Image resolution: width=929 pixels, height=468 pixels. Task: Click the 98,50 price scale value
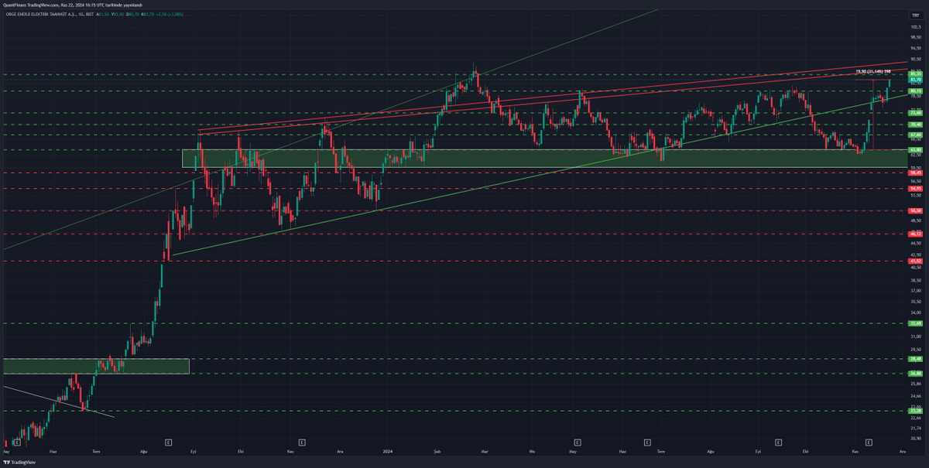tap(916, 37)
